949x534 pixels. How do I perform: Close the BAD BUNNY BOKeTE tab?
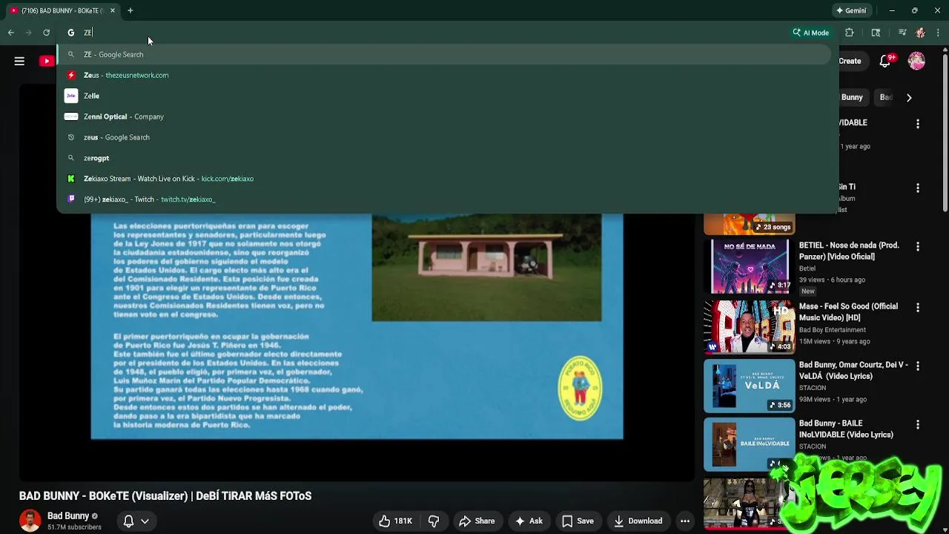coord(113,10)
